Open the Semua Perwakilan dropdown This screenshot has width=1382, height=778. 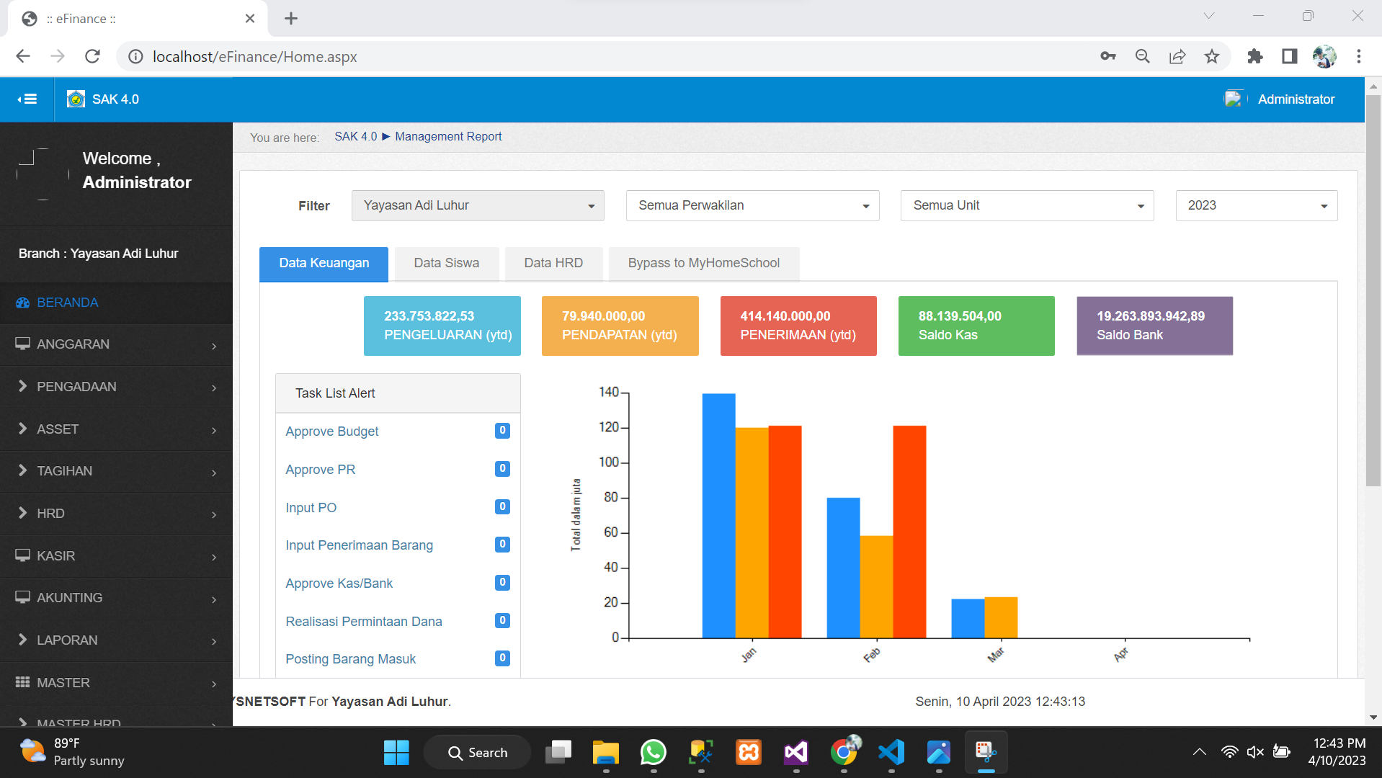click(x=752, y=205)
